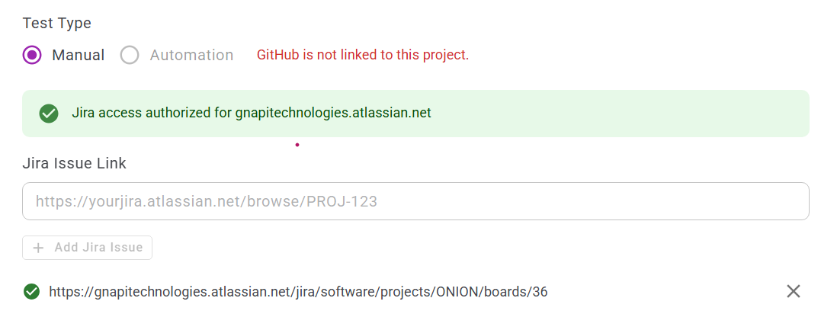
Task: Open the linked gnapitechnologies ONION board URL
Action: 297,291
